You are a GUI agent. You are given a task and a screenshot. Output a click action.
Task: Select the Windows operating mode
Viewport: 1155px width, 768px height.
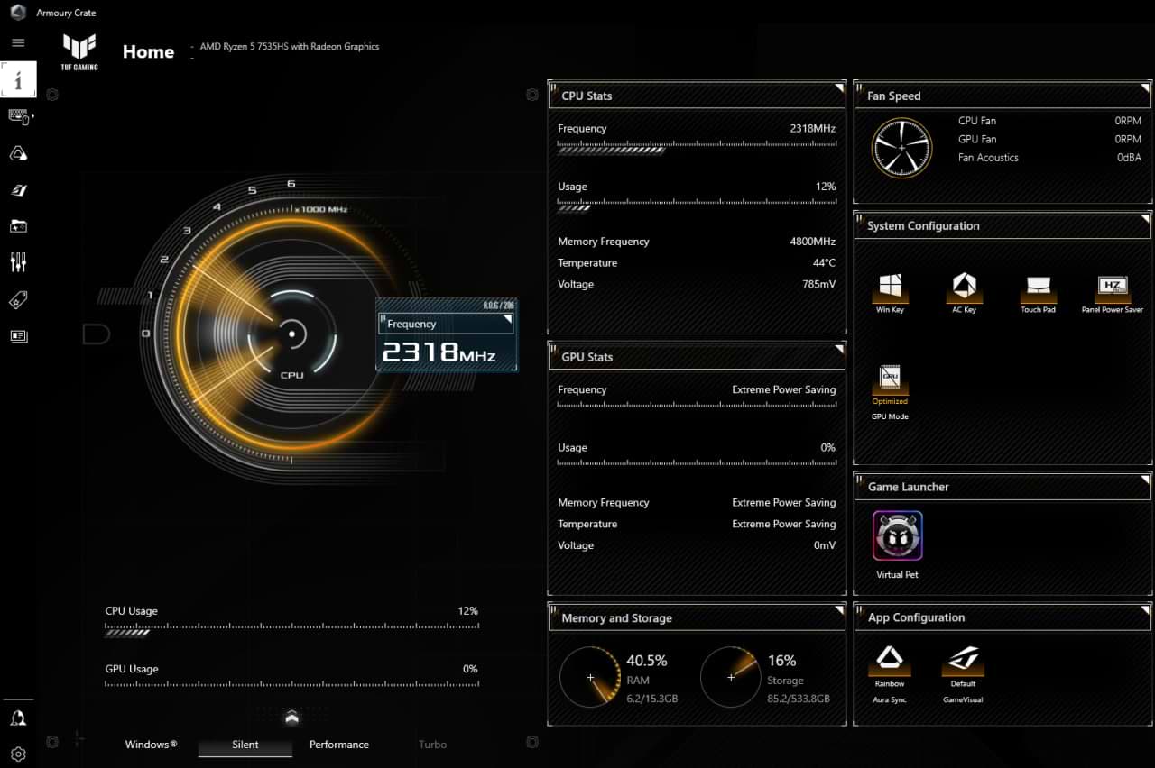click(151, 745)
